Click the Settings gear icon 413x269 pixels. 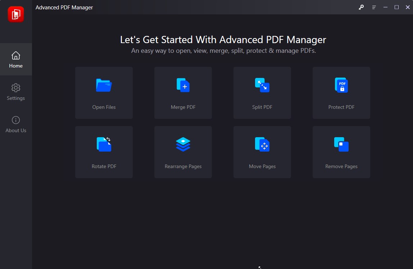[x=15, y=88]
